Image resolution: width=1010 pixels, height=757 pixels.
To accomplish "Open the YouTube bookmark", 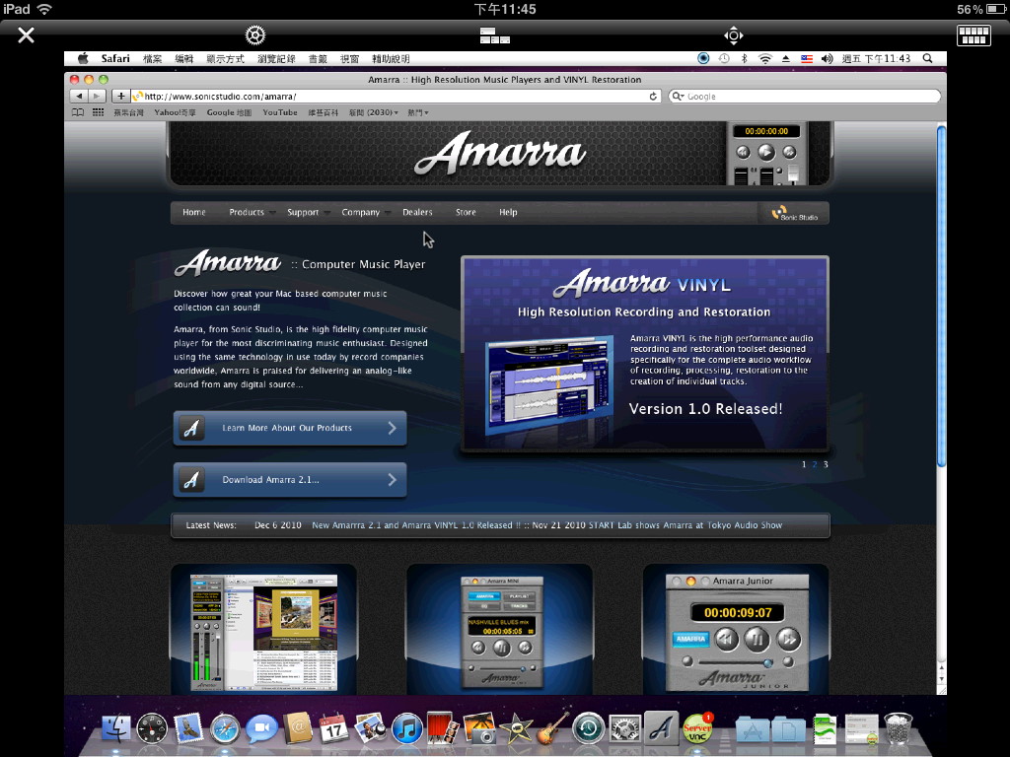I will click(x=280, y=112).
